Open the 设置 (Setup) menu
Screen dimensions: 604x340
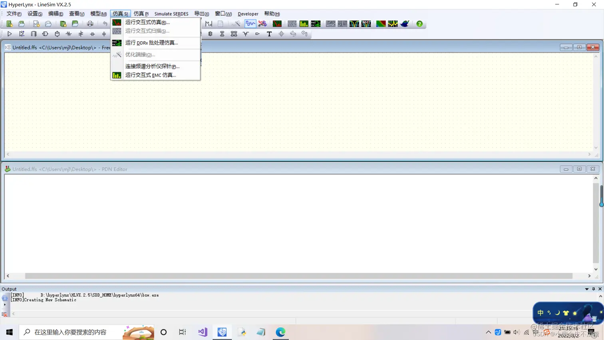click(x=35, y=14)
